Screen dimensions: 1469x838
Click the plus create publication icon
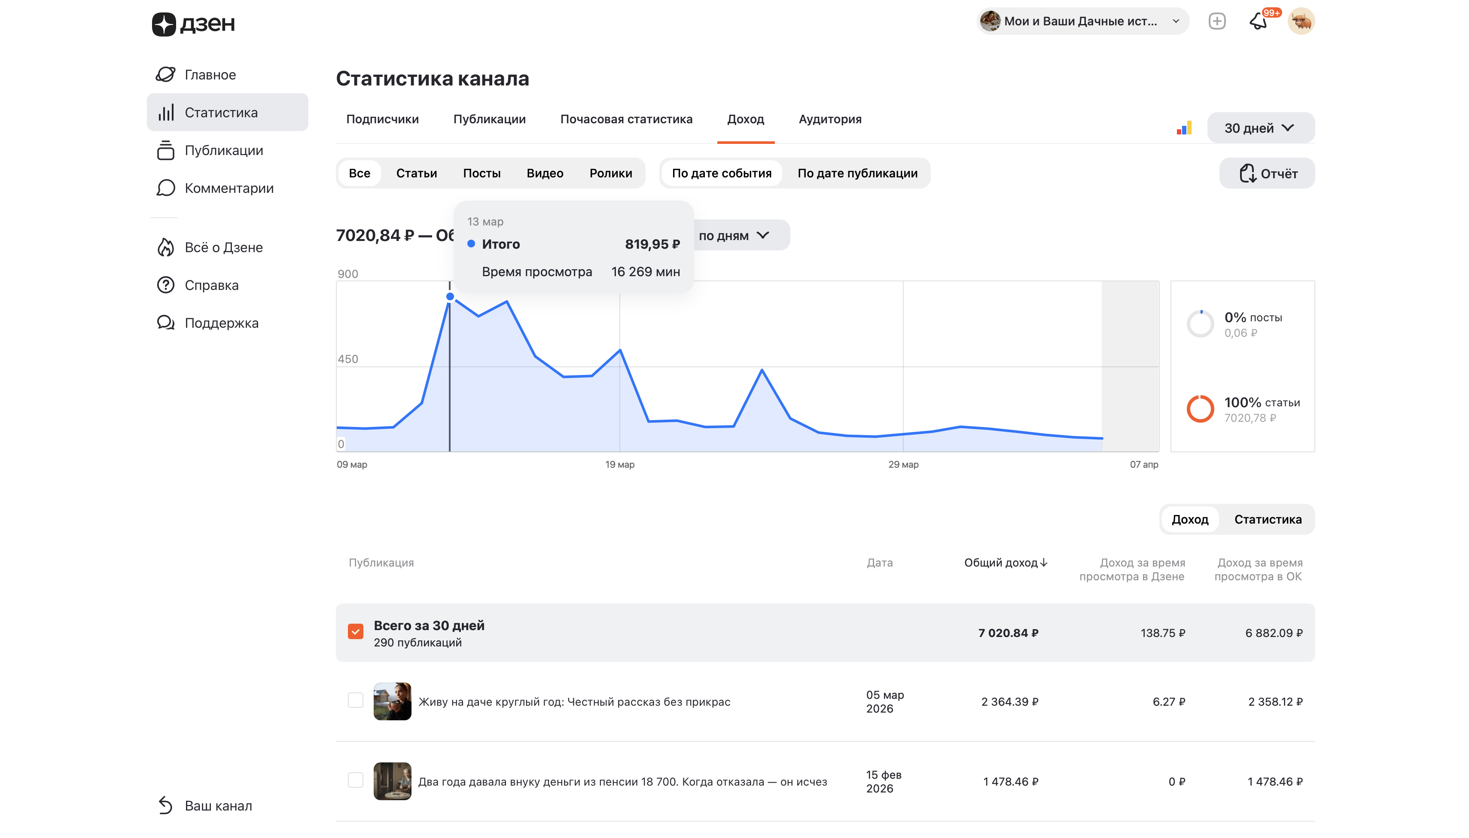tap(1216, 22)
